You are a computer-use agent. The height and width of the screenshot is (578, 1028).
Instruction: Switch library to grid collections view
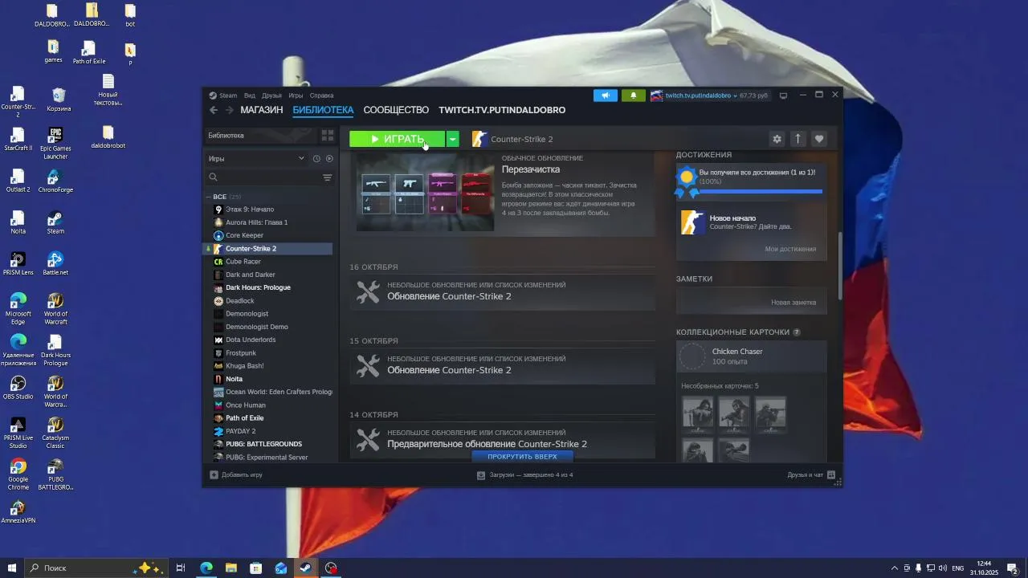(x=328, y=136)
